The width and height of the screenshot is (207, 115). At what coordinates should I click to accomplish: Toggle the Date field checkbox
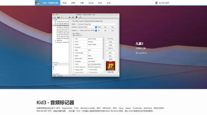pos(74,50)
